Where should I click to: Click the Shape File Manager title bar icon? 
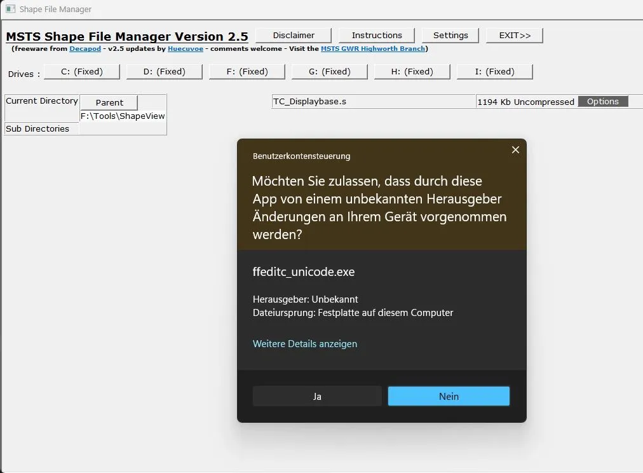point(10,9)
